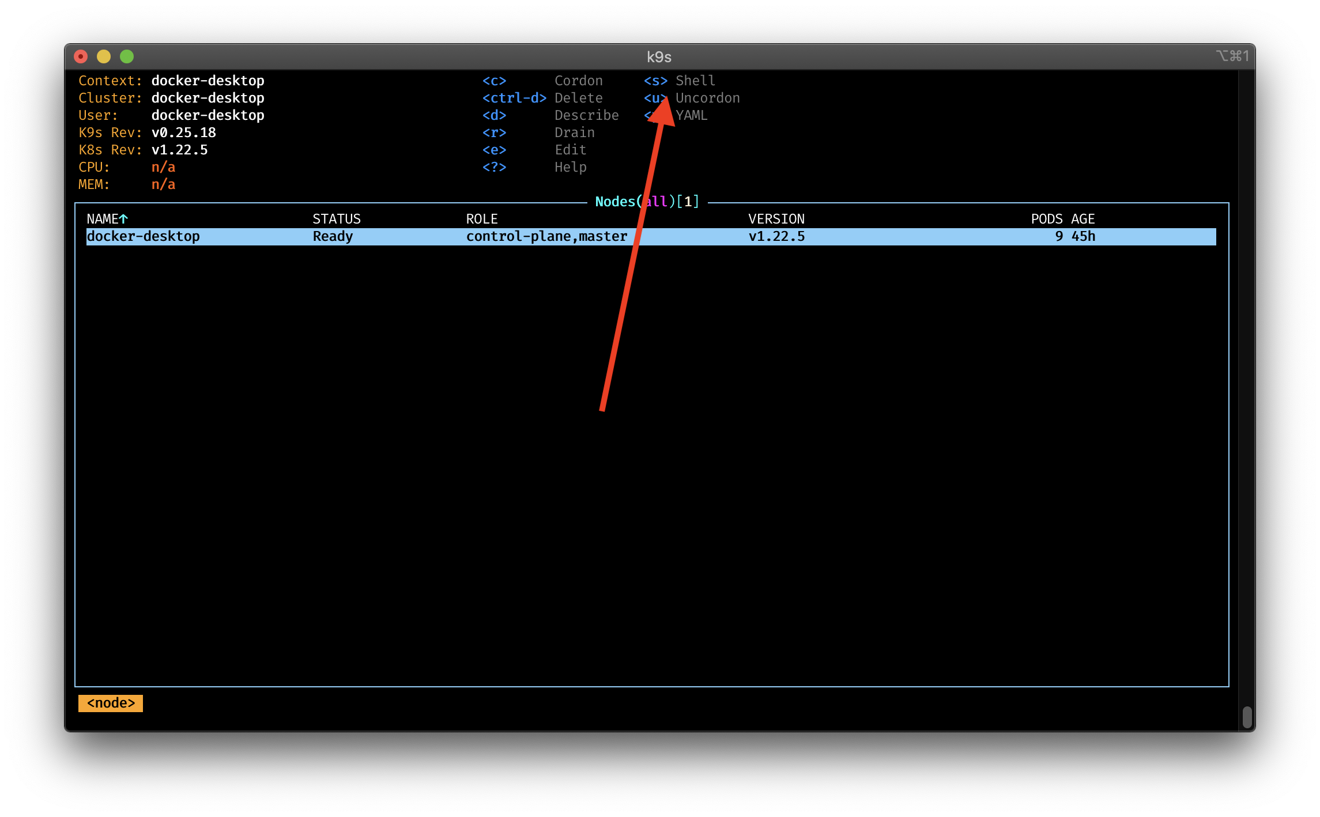Image resolution: width=1320 pixels, height=817 pixels.
Task: Select docker-desktop in the node NAME column
Action: (143, 236)
